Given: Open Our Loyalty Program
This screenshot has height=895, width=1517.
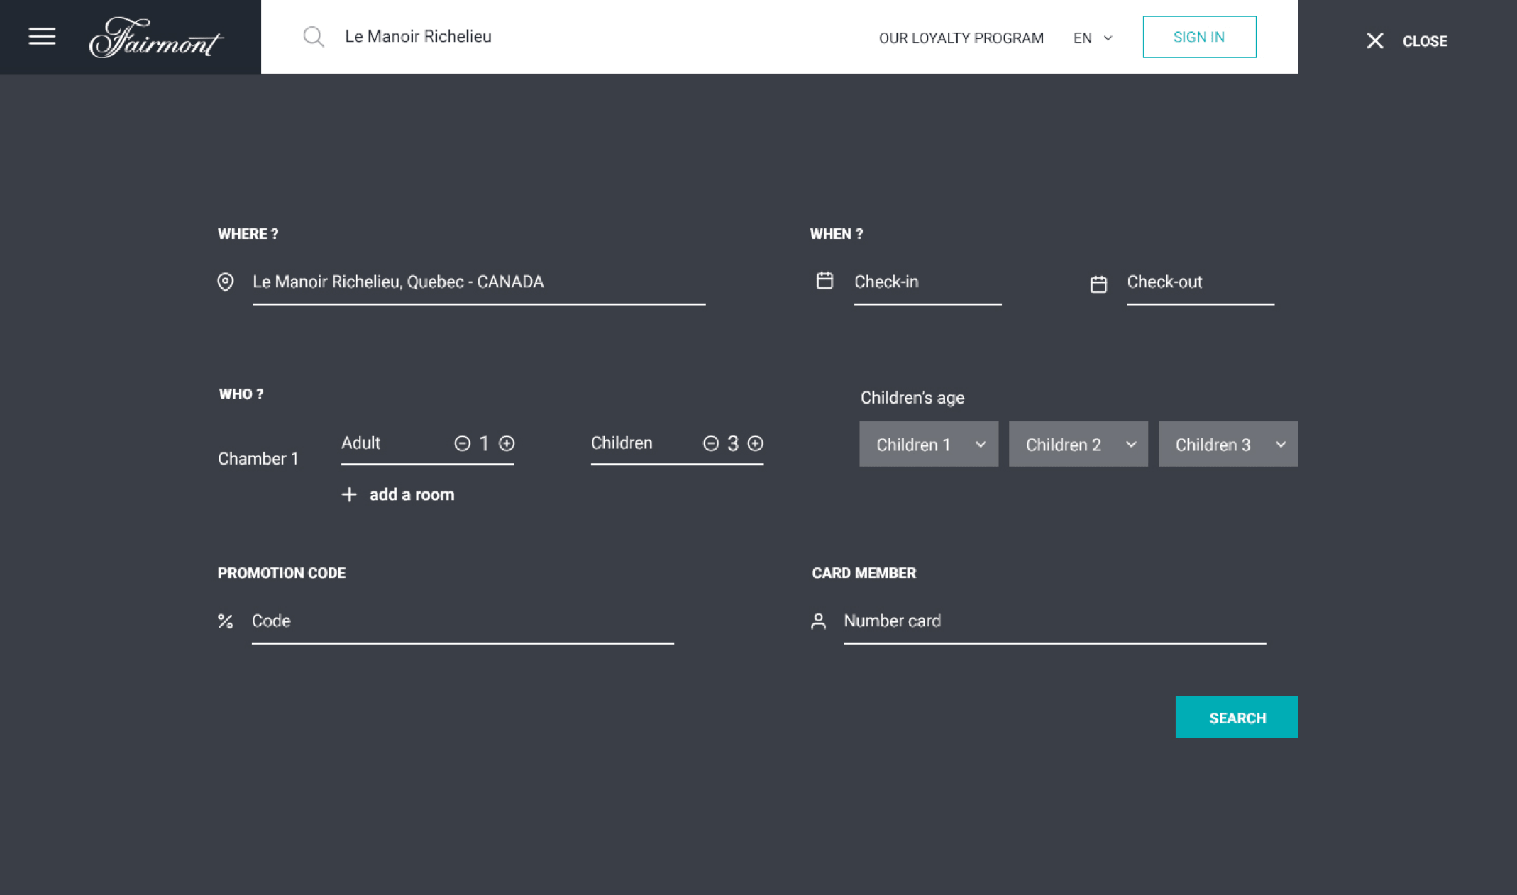Looking at the screenshot, I should pos(961,38).
